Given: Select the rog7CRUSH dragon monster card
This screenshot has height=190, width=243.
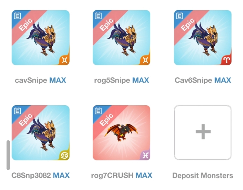Looking at the screenshot, I should (122, 133).
